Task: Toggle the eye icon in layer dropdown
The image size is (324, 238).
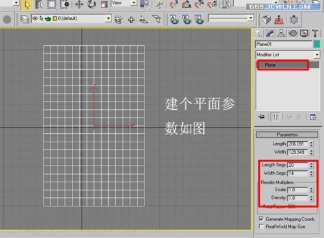Action: coord(35,19)
